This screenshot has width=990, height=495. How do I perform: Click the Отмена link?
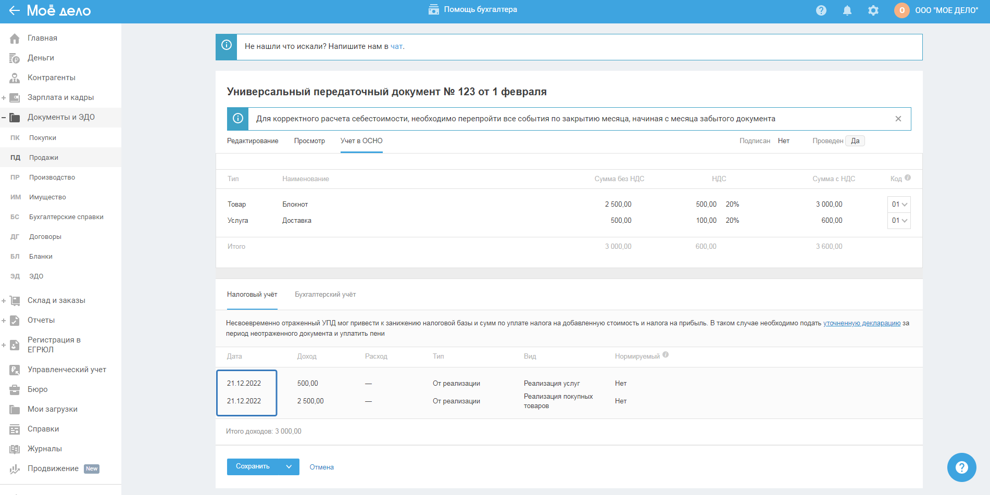click(x=321, y=467)
